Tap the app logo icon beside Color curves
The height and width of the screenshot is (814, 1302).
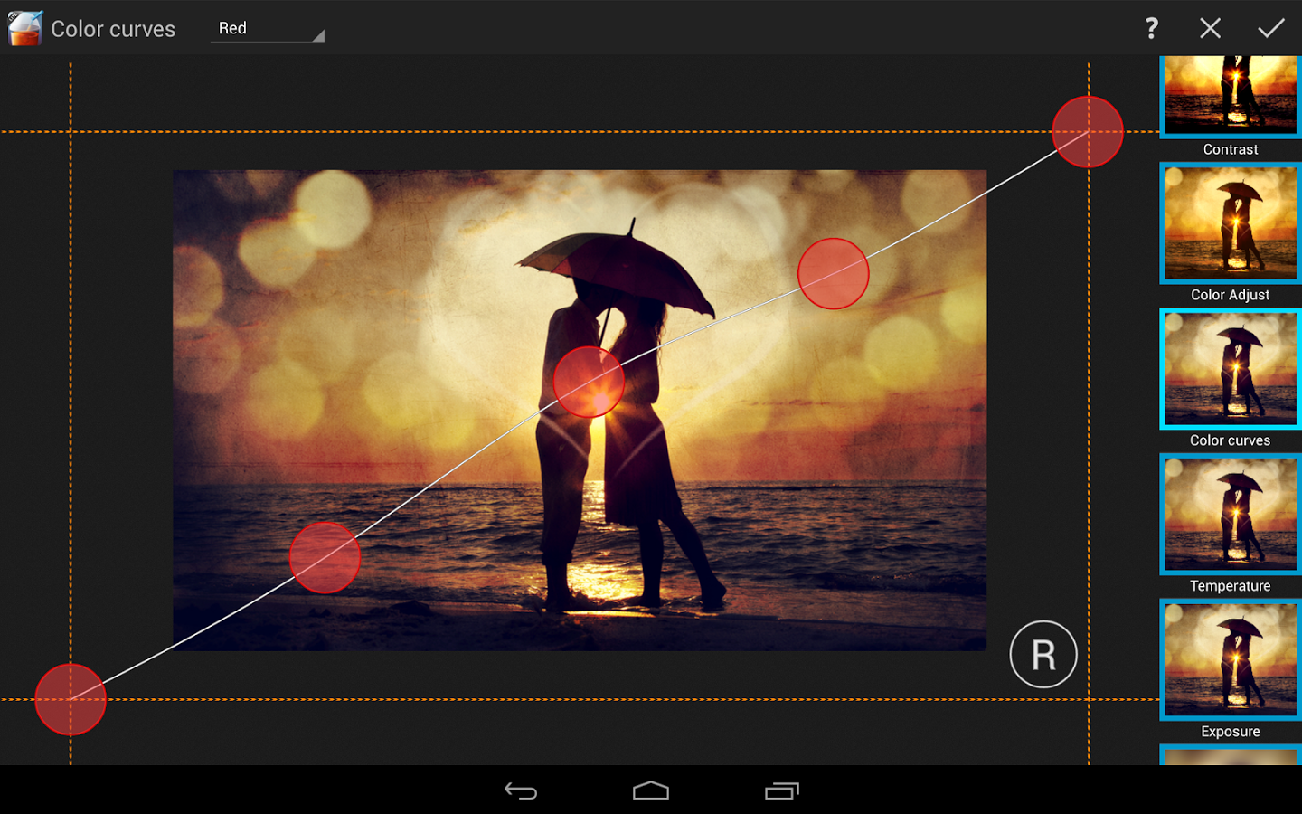coord(24,28)
